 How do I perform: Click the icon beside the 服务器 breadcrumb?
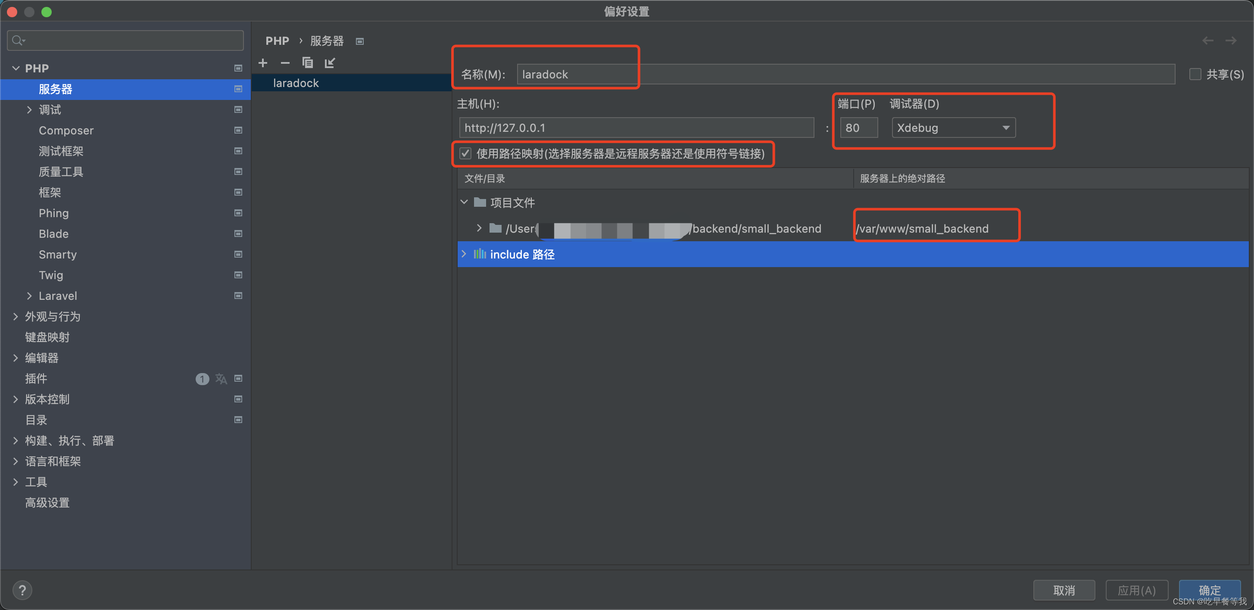click(360, 41)
